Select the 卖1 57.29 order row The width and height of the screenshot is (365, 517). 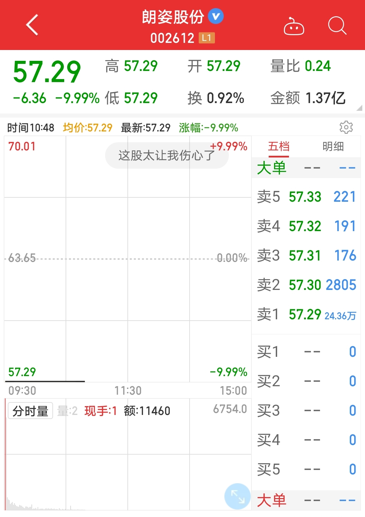(x=306, y=315)
